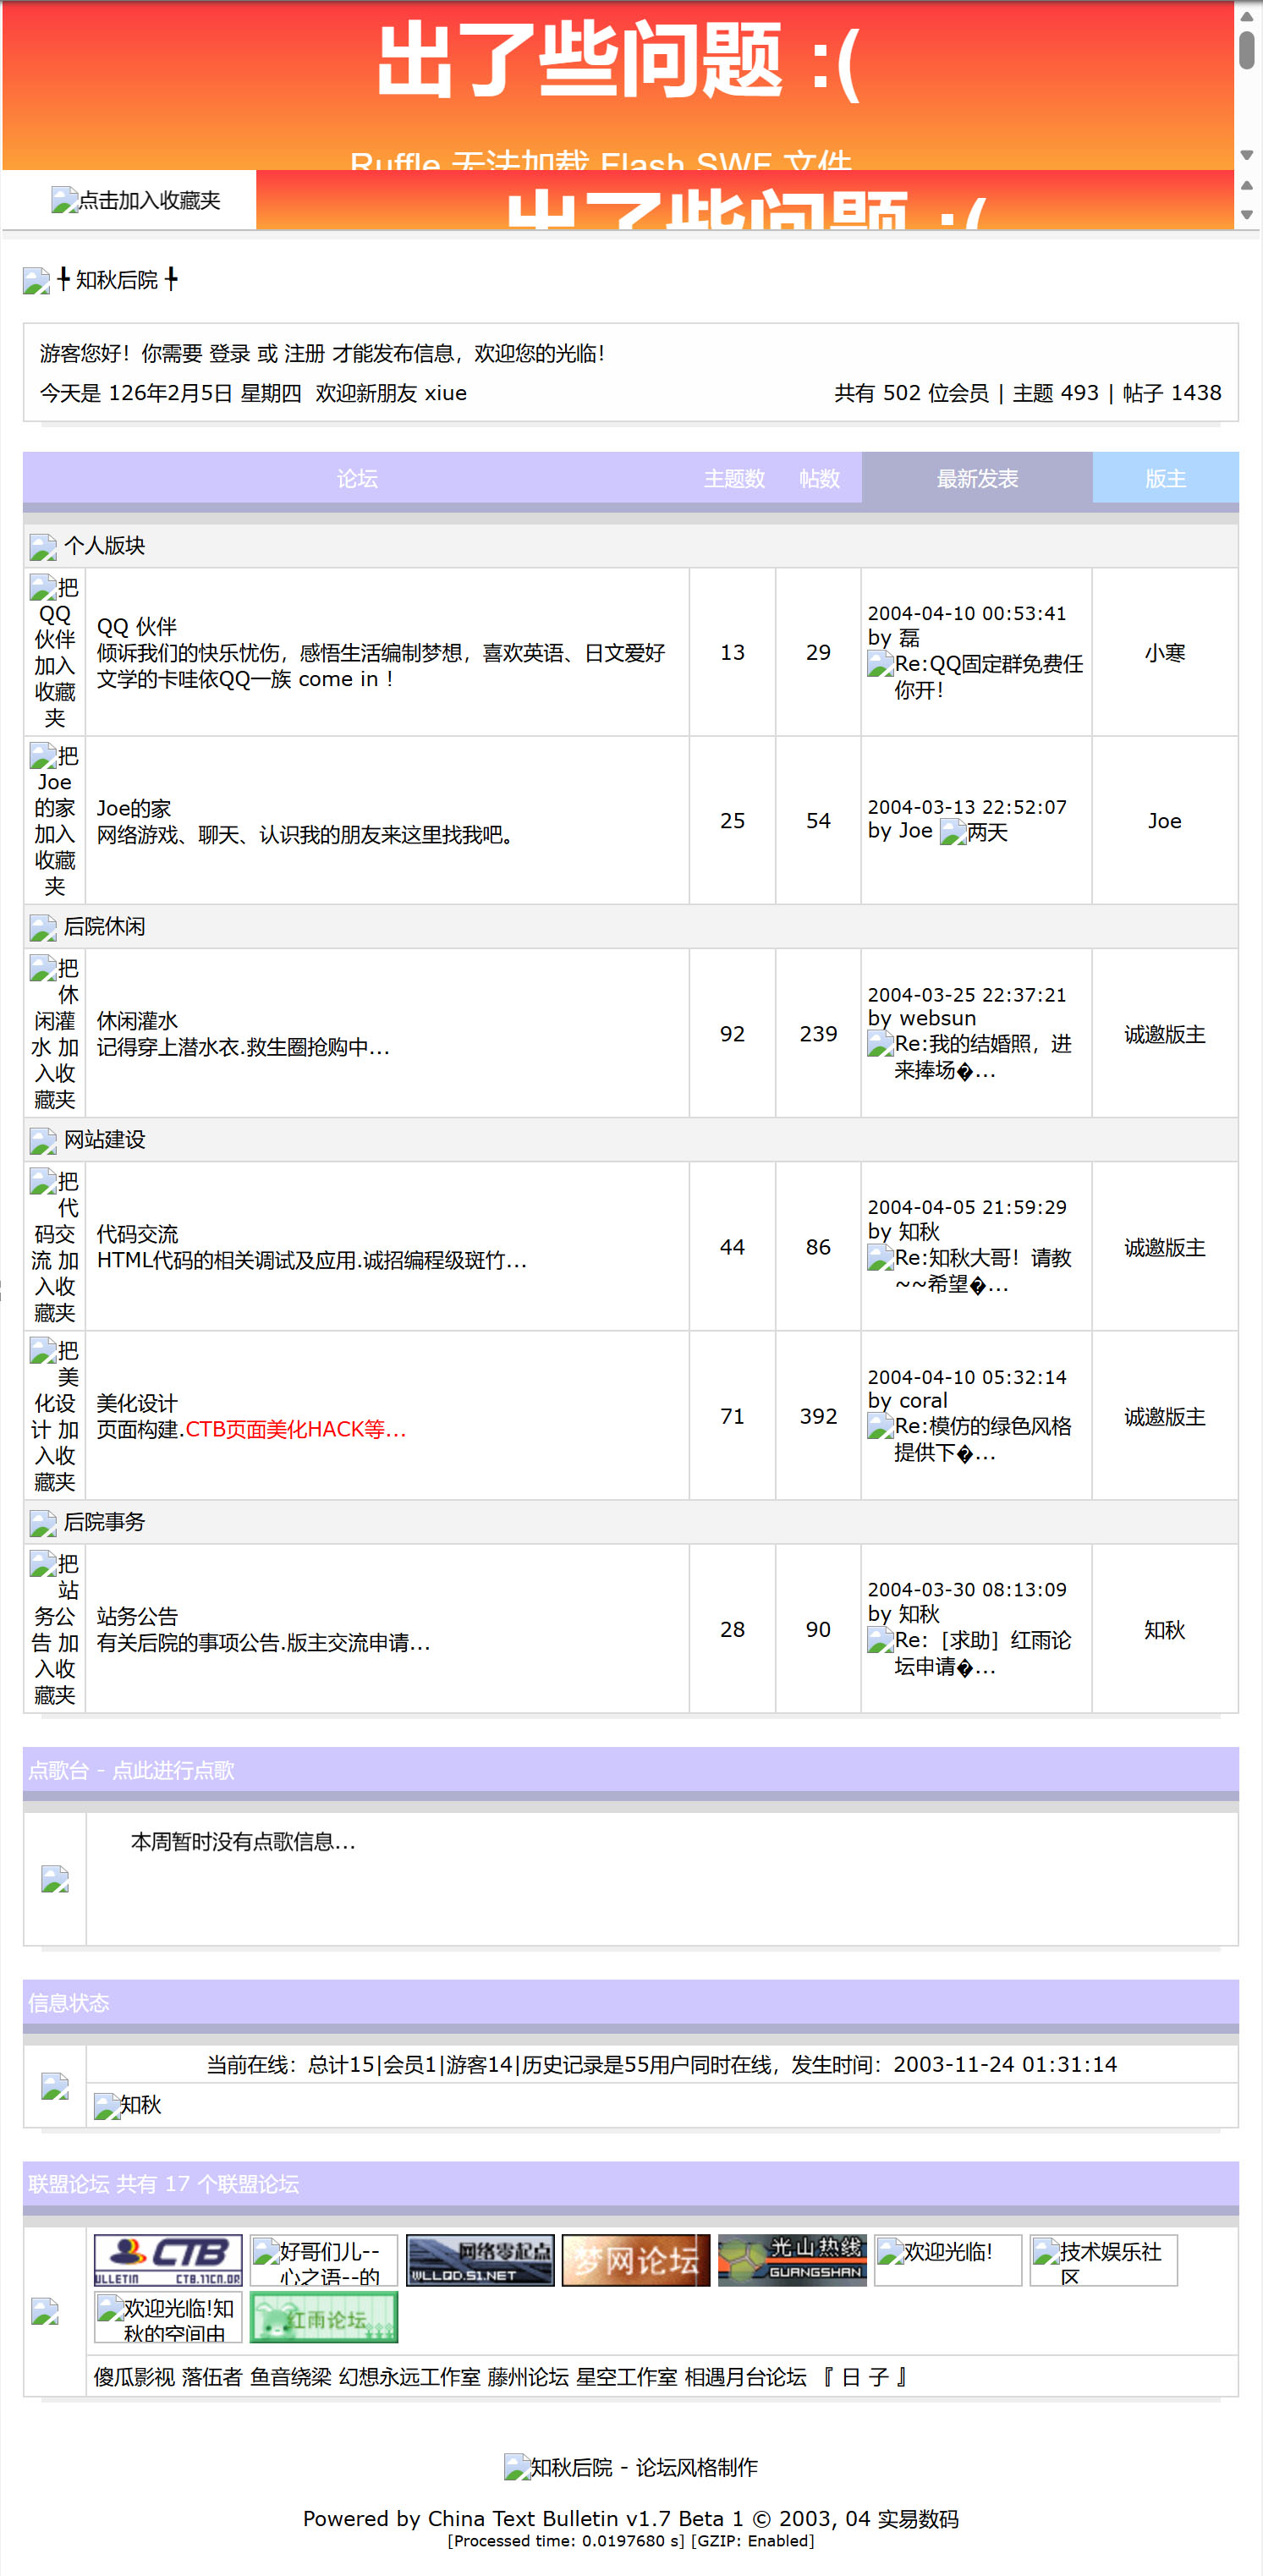This screenshot has width=1263, height=2576.
Task: Click the 梦网论坛 banner image
Action: click(636, 2258)
